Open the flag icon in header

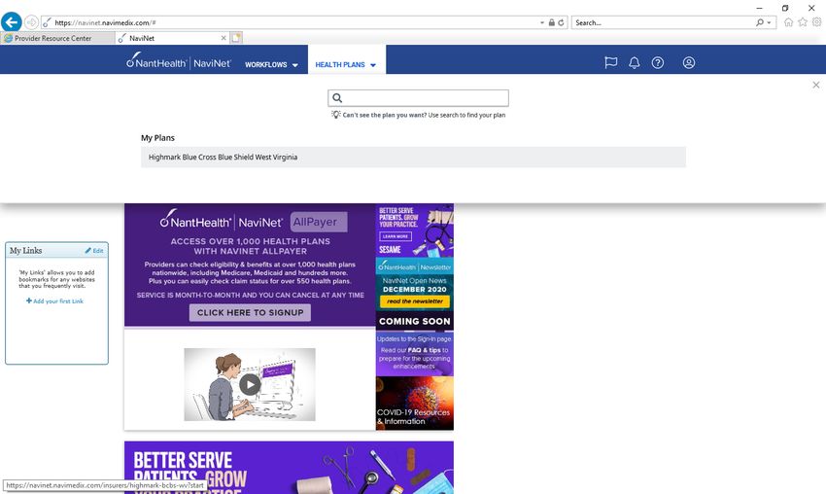pos(610,63)
